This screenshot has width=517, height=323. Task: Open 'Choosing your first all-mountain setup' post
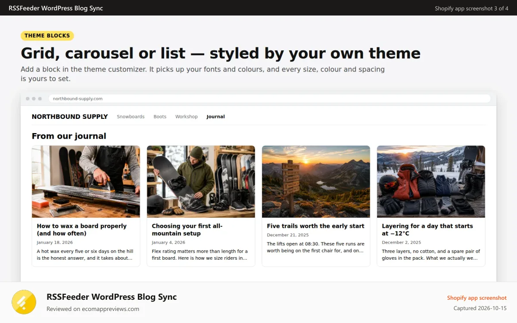(187, 230)
